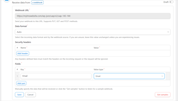
Task: Click the Get samples button
Action: pyautogui.click(x=163, y=95)
